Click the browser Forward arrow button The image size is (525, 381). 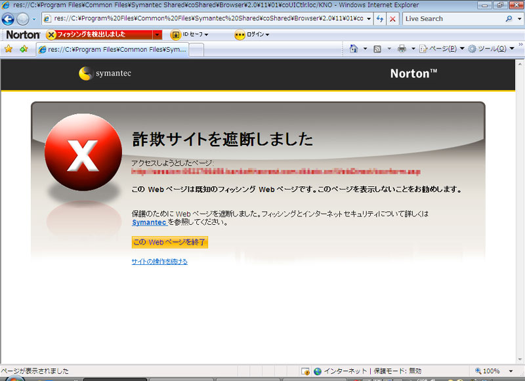23,19
